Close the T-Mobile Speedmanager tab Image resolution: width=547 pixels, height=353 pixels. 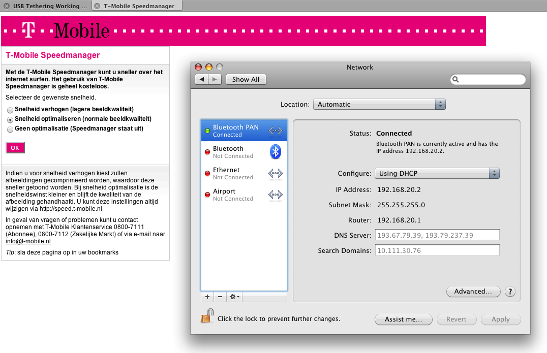tap(97, 6)
